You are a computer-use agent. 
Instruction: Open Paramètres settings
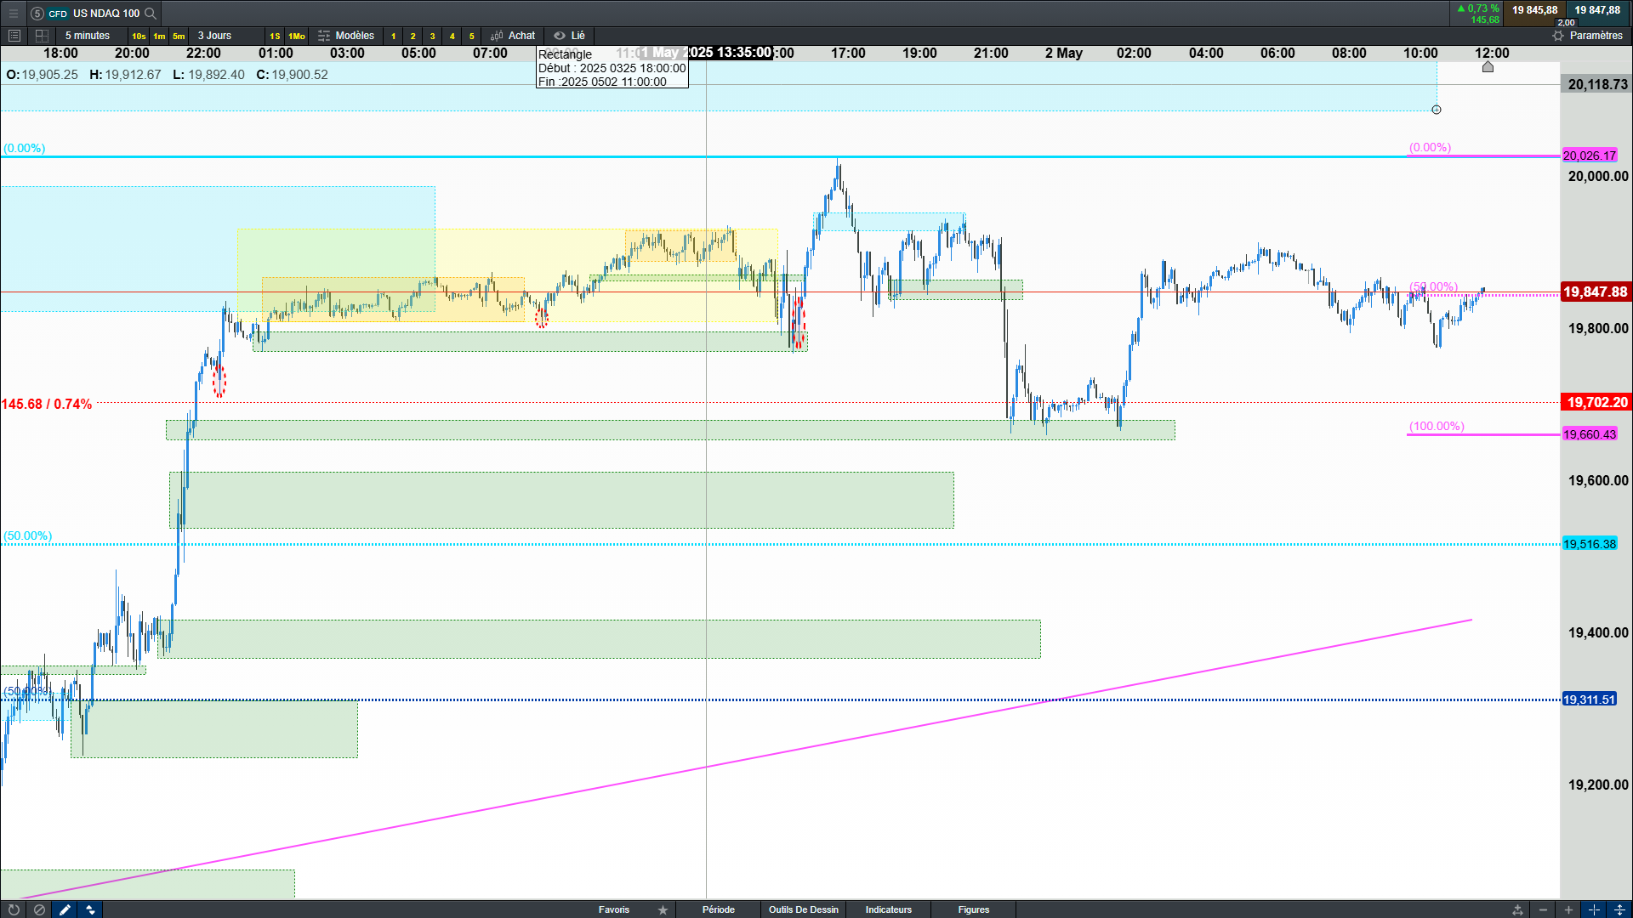click(1587, 36)
